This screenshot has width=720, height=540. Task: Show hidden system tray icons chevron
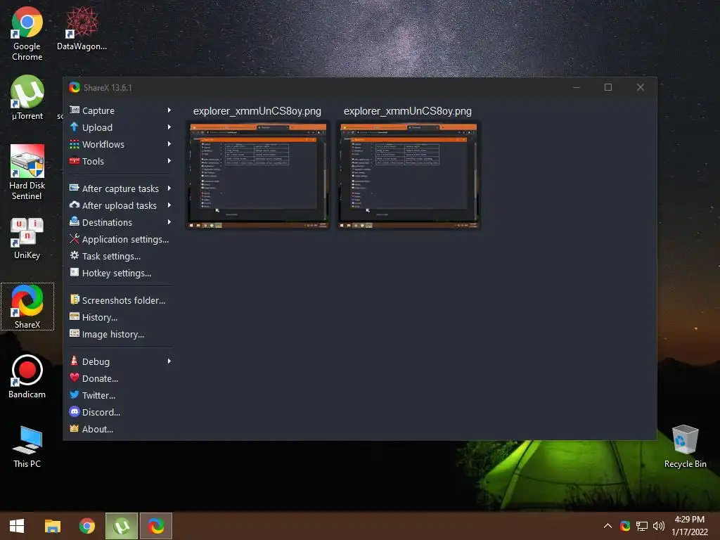[x=607, y=526]
